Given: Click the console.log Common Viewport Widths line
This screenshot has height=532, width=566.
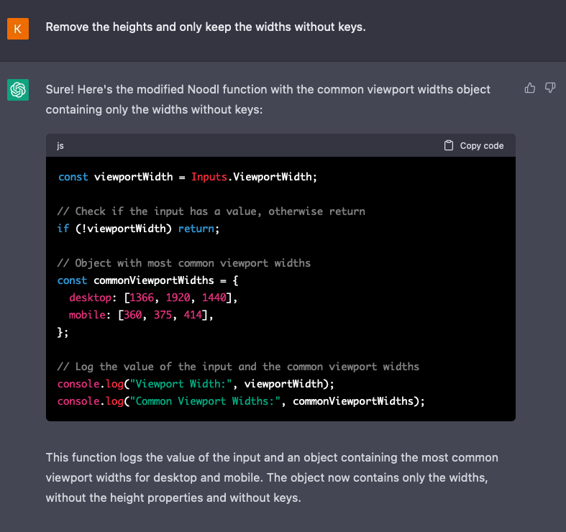Looking at the screenshot, I should pyautogui.click(x=241, y=401).
